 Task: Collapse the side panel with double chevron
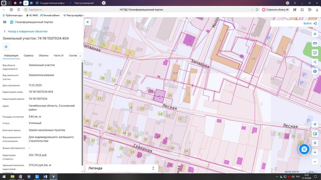[87, 22]
